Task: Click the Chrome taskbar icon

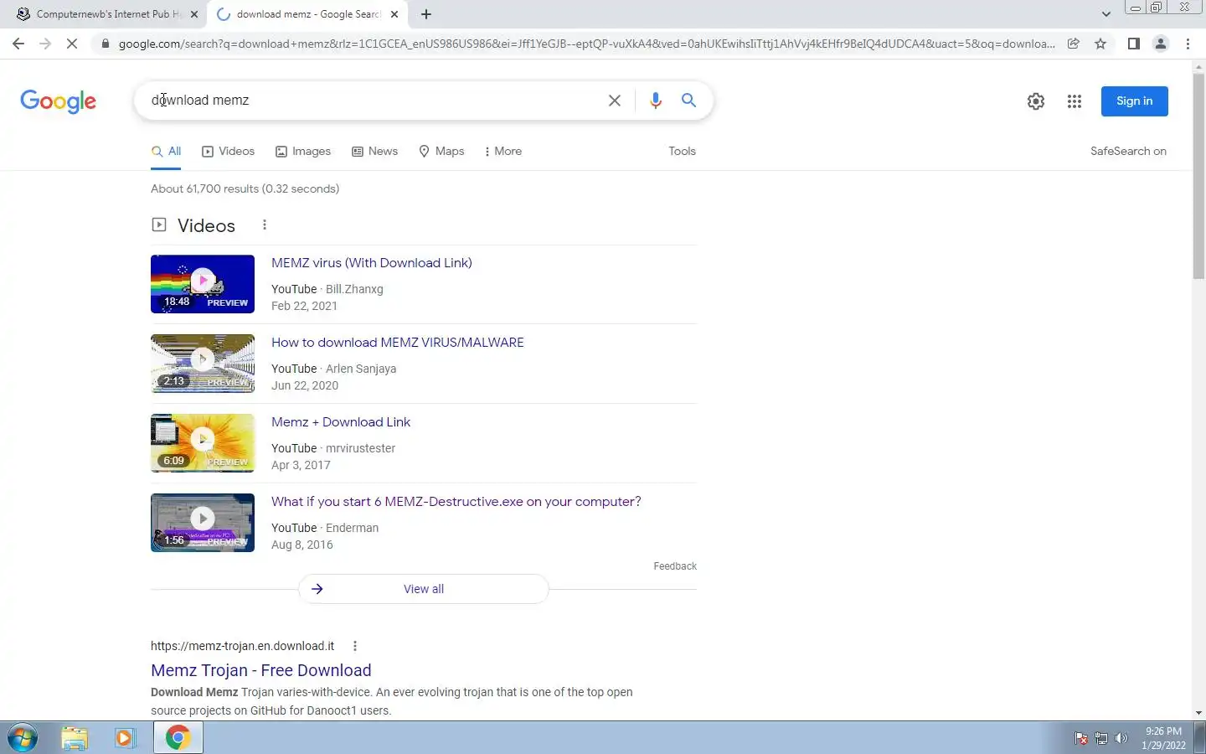Action: pyautogui.click(x=178, y=738)
